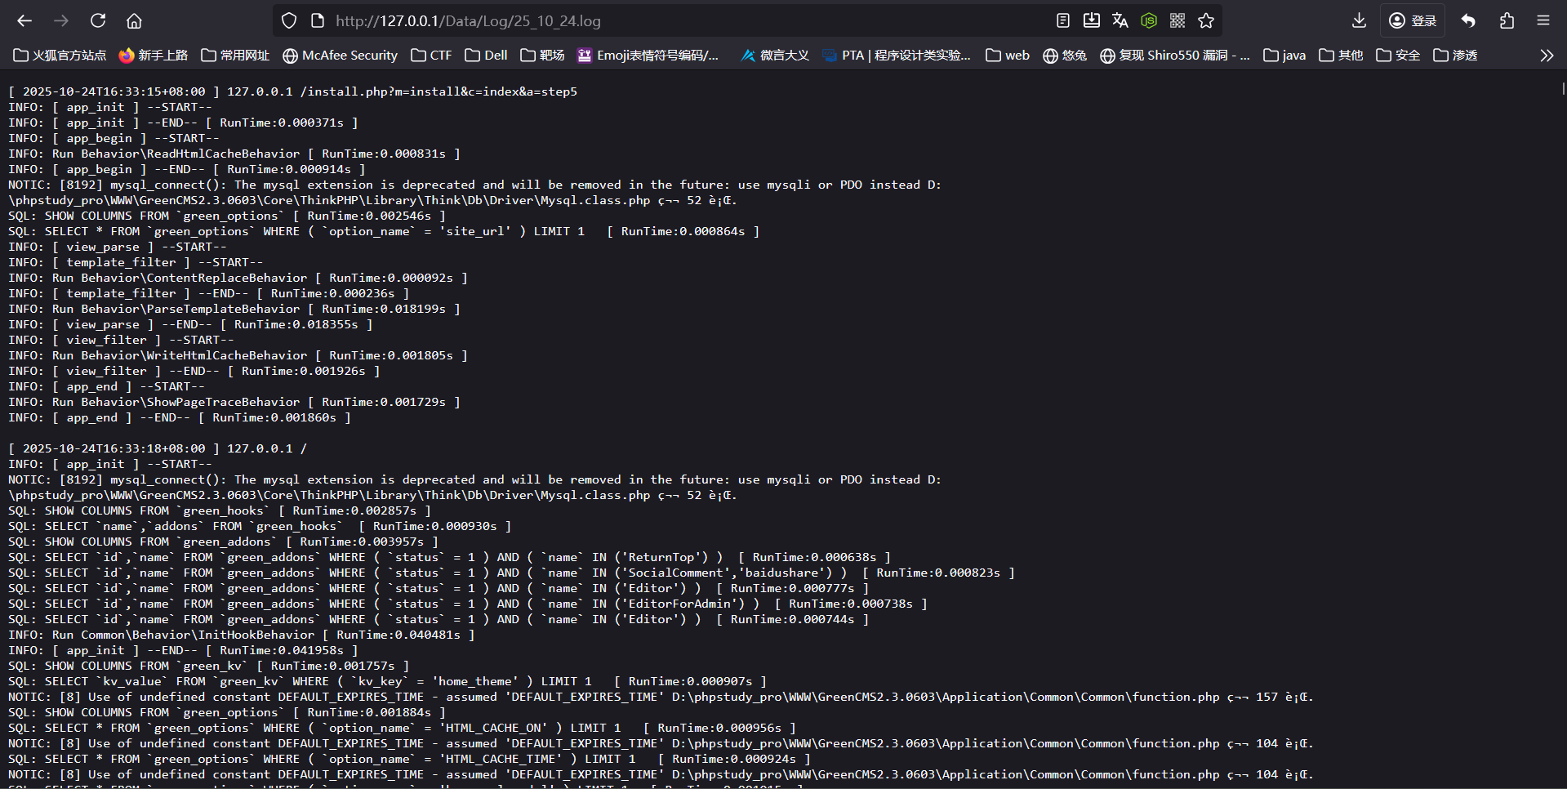The image size is (1567, 789).
Task: Open the 火狐官方站点 bookmarks folder
Action: pyautogui.click(x=60, y=56)
